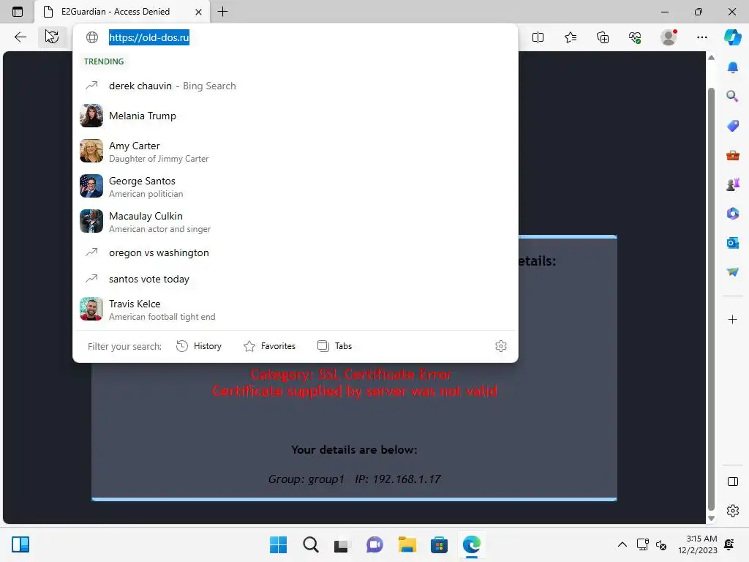749x562 pixels.
Task: Open the sidebar Shopping tag icon
Action: (733, 126)
